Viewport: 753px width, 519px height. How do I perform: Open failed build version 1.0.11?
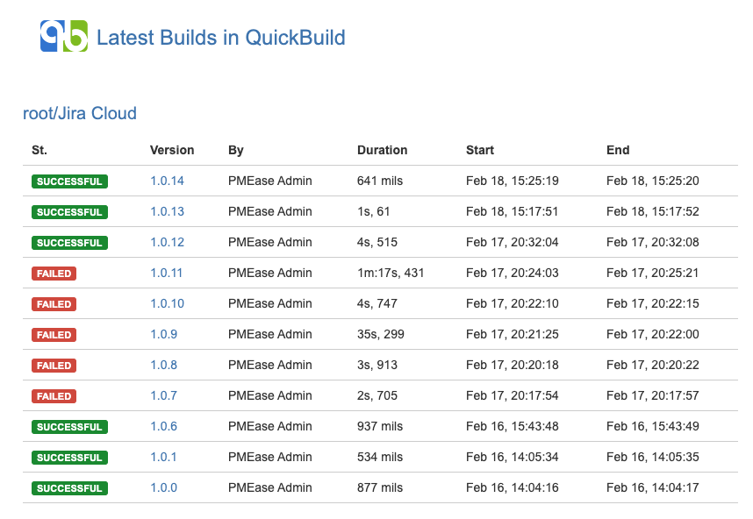pos(167,273)
